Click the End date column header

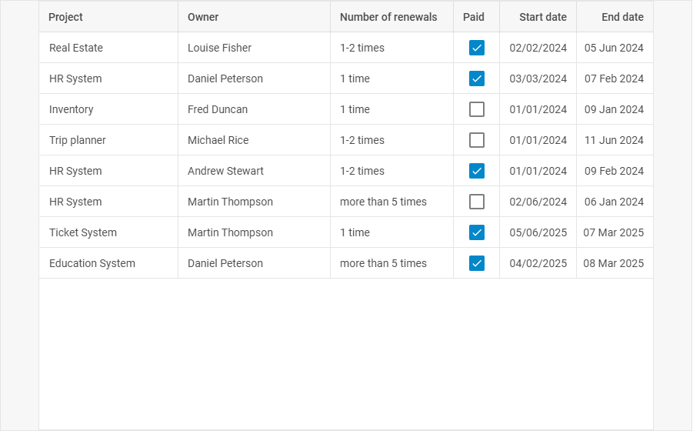click(615, 17)
